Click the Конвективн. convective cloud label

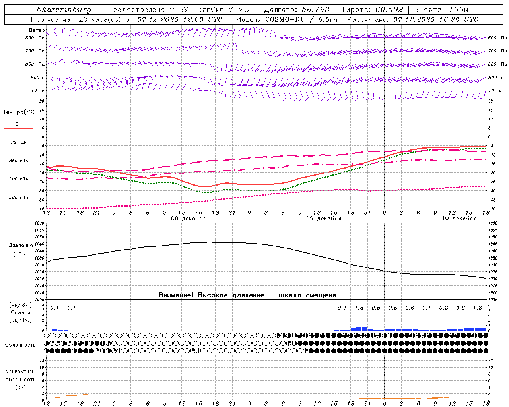(20, 372)
